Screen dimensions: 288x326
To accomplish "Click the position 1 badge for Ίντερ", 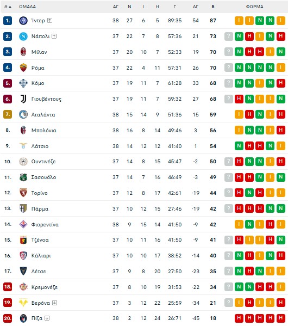I will click(x=8, y=21).
